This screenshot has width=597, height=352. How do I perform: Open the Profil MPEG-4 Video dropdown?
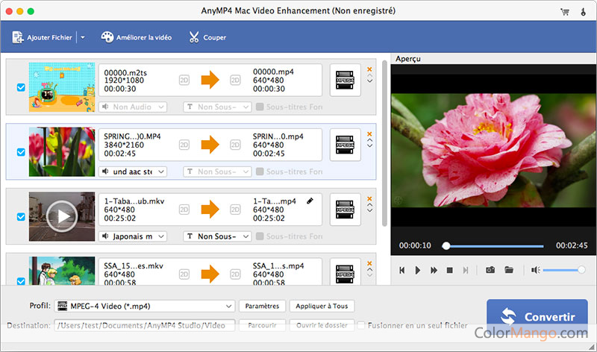pyautogui.click(x=144, y=306)
